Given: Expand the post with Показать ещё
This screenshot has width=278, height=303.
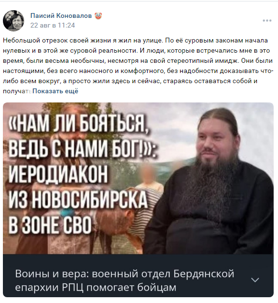Looking at the screenshot, I should 55,91.
